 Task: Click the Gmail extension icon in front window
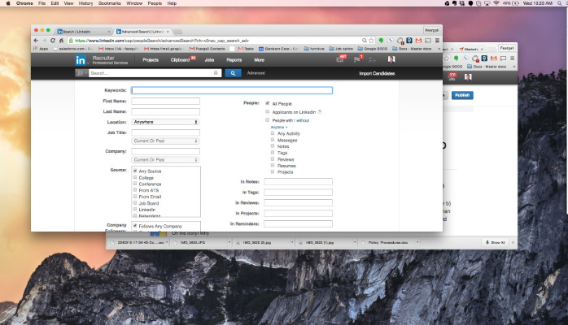[419, 41]
